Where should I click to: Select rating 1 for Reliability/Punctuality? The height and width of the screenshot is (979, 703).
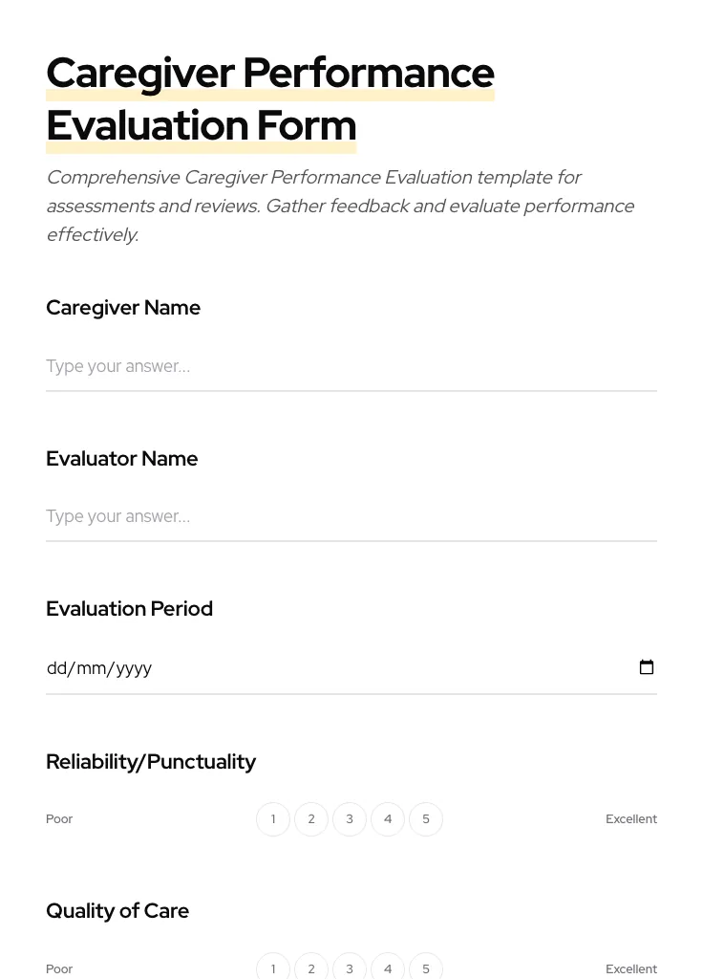point(273,819)
